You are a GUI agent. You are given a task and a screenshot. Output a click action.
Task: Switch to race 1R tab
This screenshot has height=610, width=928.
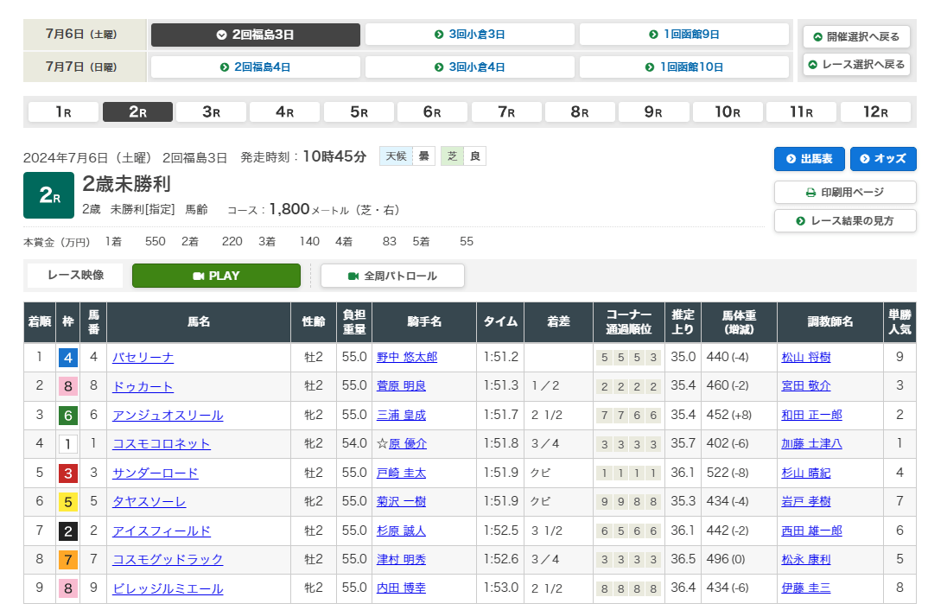pos(64,112)
